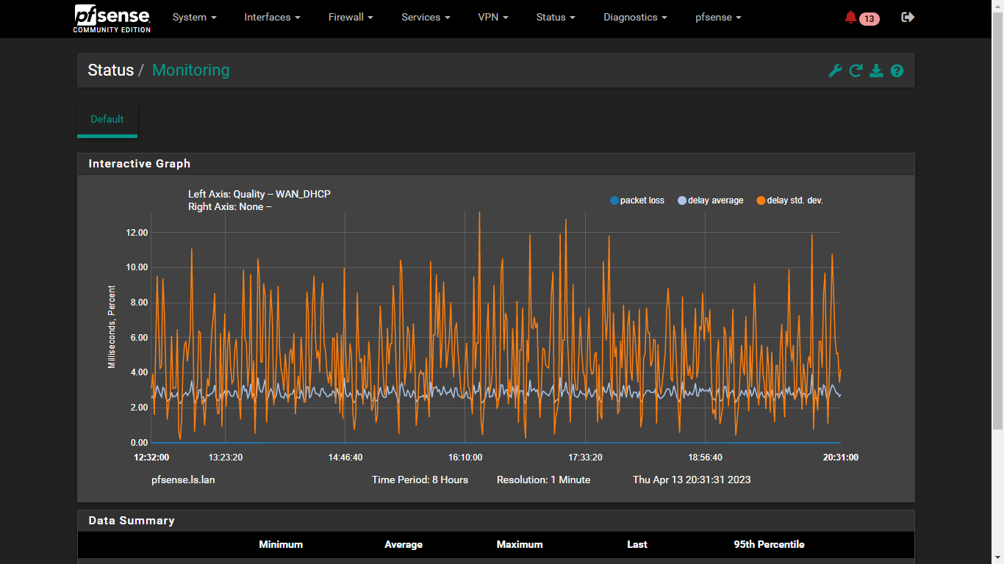1004x564 pixels.
Task: Click the 13 alerts badge
Action: 869,18
